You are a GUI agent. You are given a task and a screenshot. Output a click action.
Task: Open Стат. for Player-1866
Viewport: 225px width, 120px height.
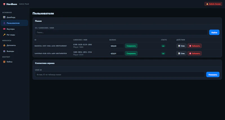pyautogui.click(x=181, y=46)
